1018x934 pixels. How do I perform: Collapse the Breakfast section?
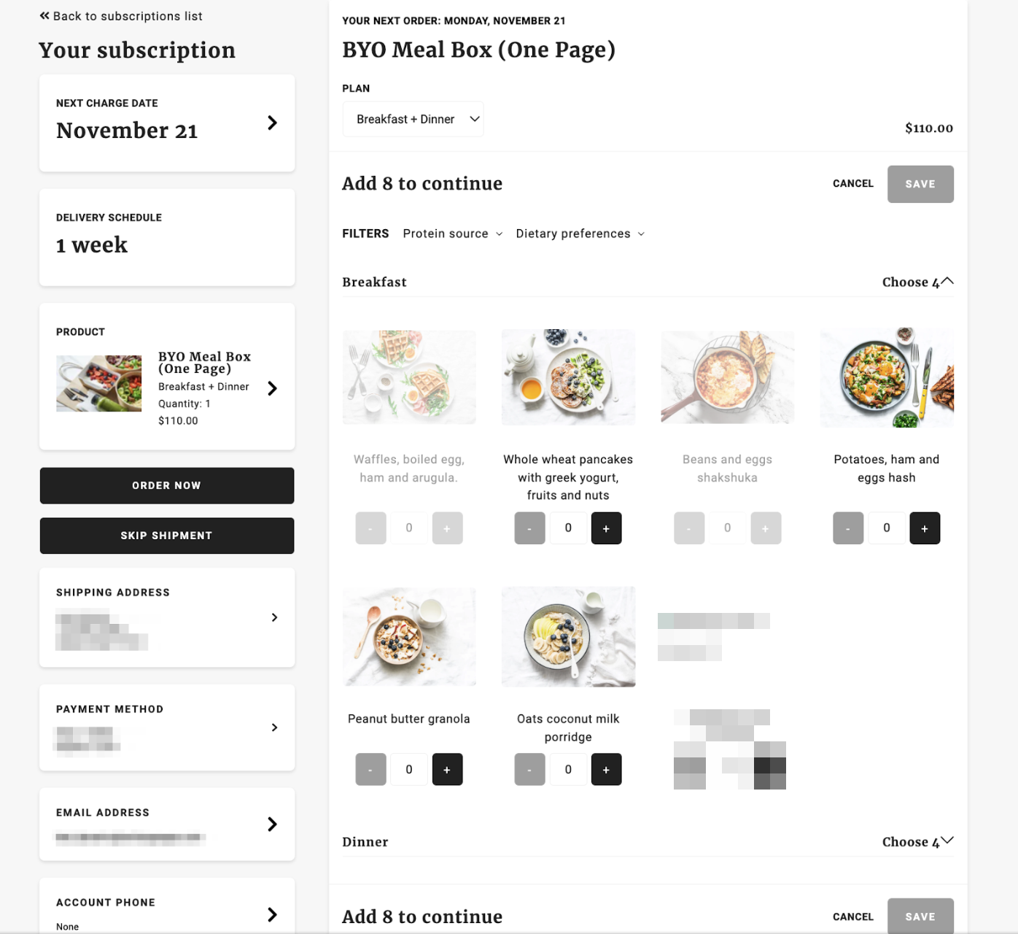point(947,280)
